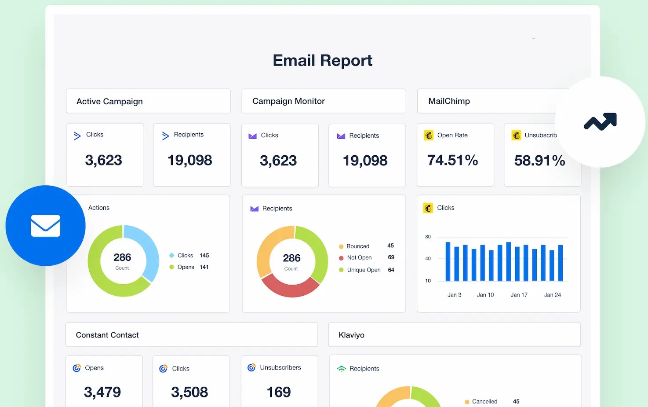
Task: Click the Not Open legend color dot
Action: pyautogui.click(x=341, y=258)
